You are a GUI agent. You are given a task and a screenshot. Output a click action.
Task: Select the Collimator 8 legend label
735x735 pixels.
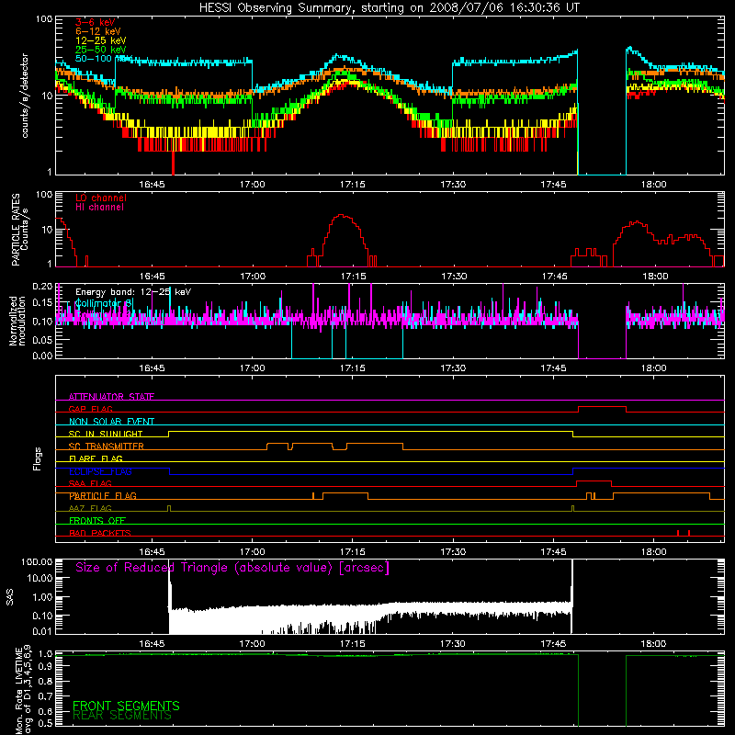tap(104, 304)
